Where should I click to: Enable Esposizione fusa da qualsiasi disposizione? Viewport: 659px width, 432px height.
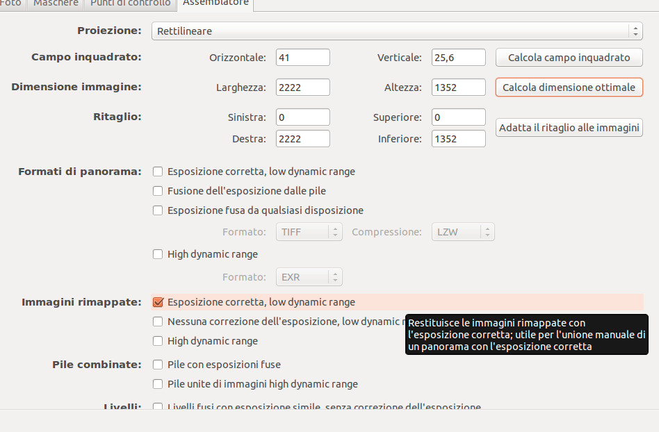(x=158, y=210)
